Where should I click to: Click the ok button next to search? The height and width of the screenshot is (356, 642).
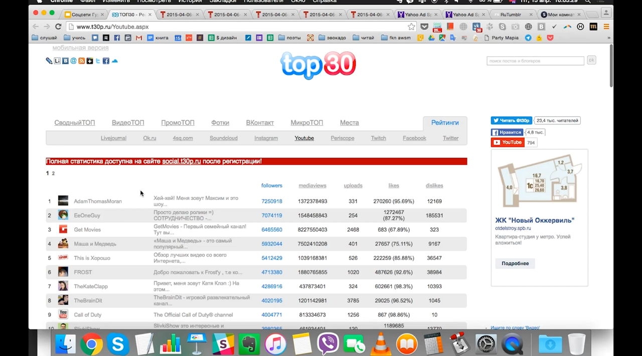(591, 60)
